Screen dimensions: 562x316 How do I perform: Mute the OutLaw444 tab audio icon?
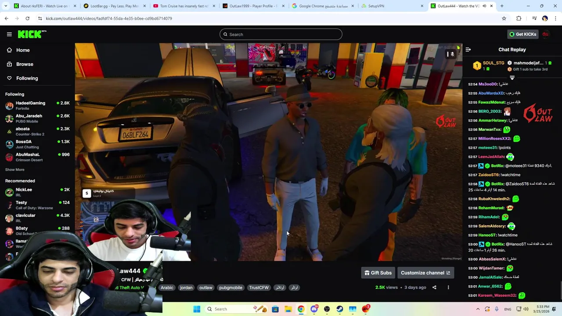coord(484,6)
